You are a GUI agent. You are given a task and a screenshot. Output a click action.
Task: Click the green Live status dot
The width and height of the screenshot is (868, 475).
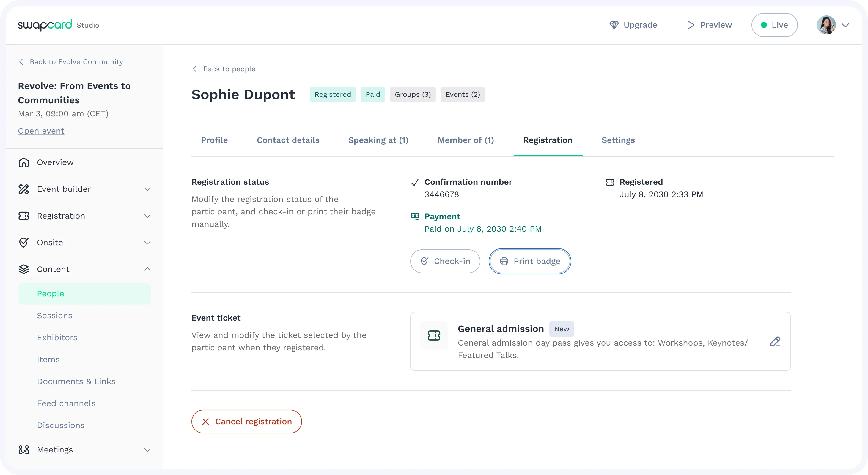click(x=764, y=25)
